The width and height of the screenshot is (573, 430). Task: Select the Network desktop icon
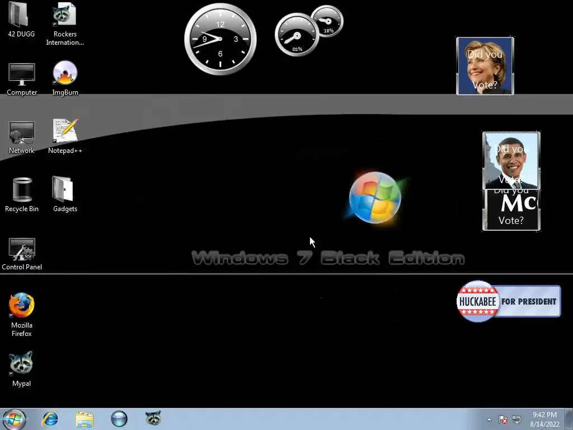pos(22,138)
